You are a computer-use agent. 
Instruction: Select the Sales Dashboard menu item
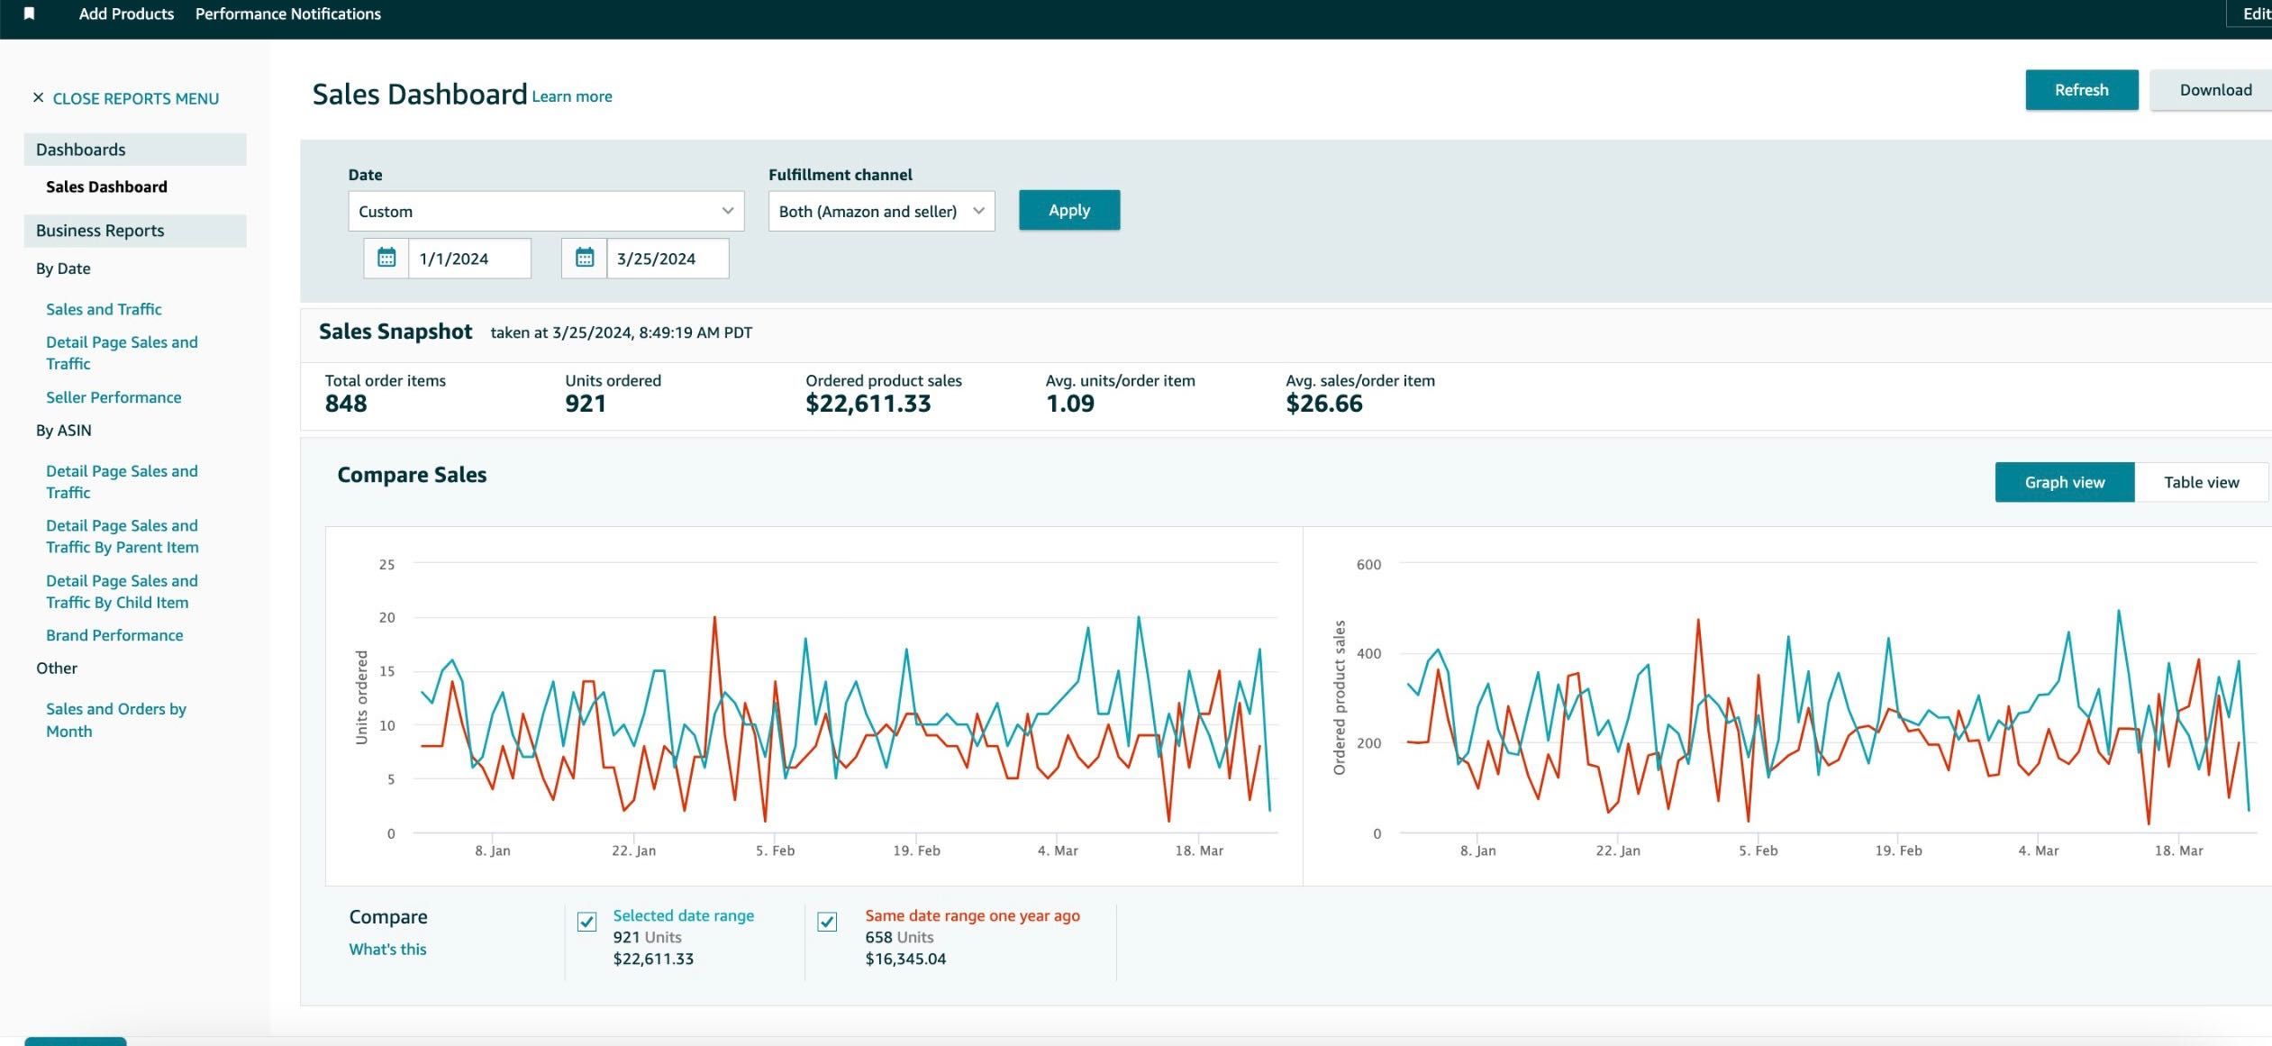pyautogui.click(x=105, y=186)
